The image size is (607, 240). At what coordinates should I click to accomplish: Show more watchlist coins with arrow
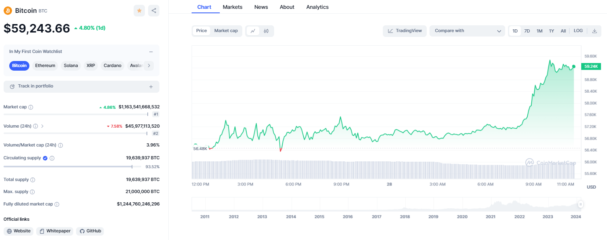coord(149,65)
